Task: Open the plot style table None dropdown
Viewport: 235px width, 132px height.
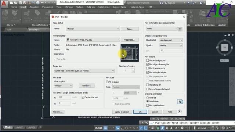Action: pos(162,29)
